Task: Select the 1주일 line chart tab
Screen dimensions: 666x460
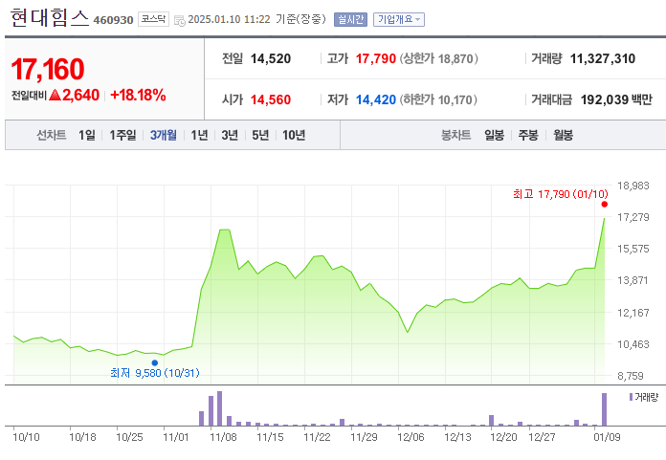Action: tap(122, 135)
